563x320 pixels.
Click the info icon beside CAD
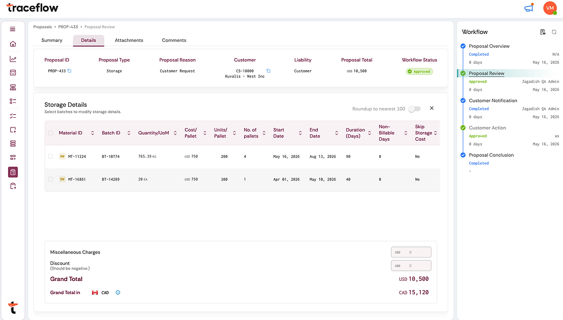coord(118,292)
